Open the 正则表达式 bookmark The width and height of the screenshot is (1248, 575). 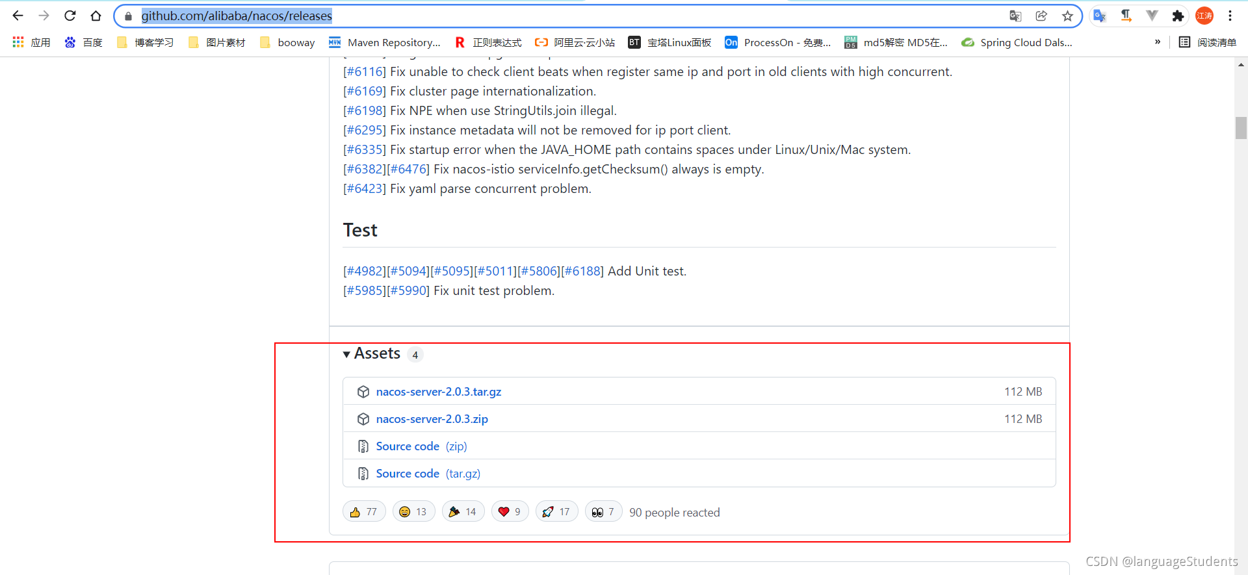click(488, 42)
